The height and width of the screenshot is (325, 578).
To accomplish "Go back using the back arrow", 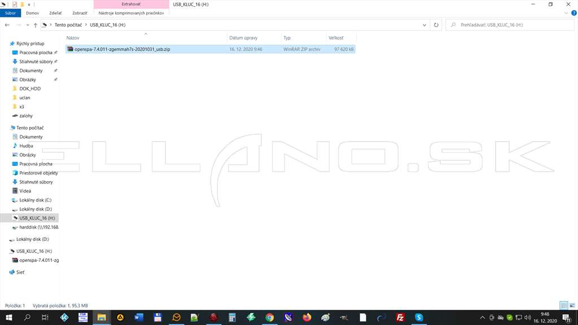I will pyautogui.click(x=7, y=25).
